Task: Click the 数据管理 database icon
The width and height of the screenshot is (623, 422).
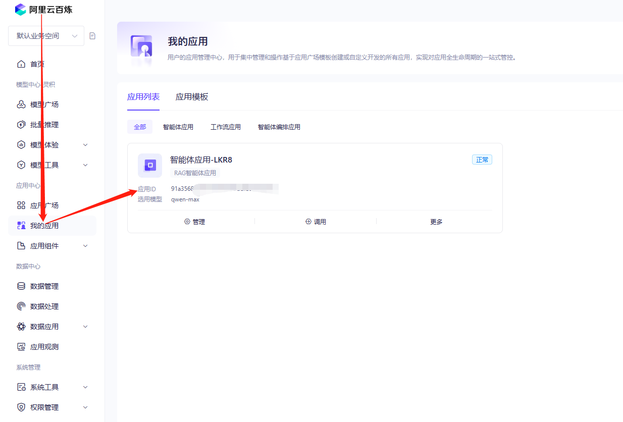Action: (21, 286)
